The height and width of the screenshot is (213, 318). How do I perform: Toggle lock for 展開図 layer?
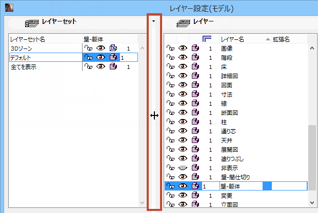[171, 149]
